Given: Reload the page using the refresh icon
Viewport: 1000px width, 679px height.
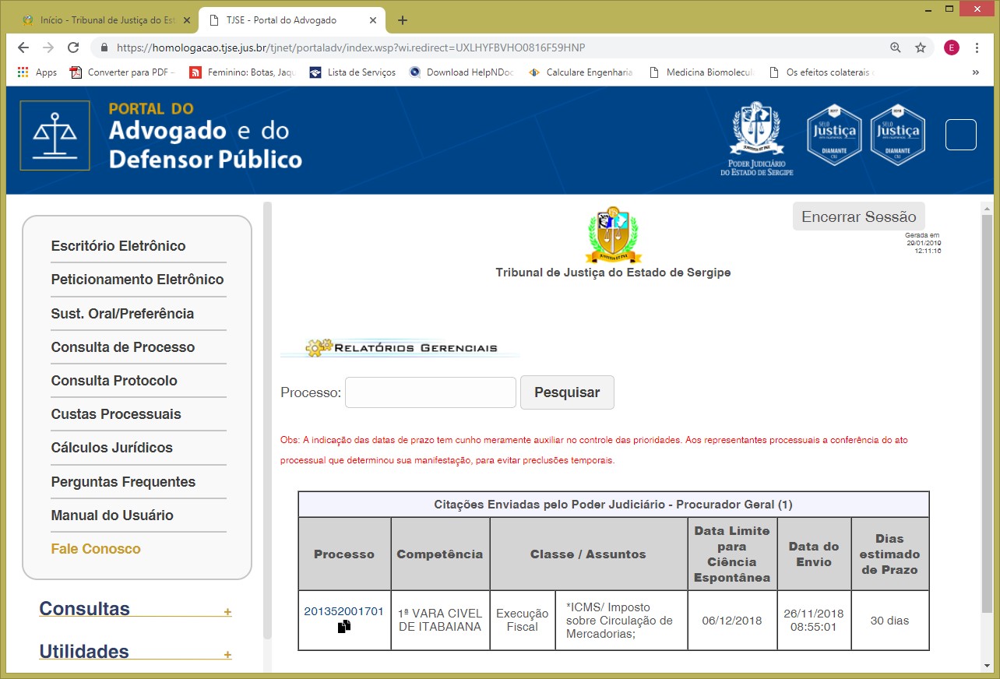Looking at the screenshot, I should click(73, 47).
